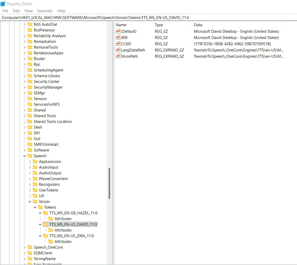Select the SchedulingAgent key
The width and height of the screenshot is (297, 265).
pyautogui.click(x=48, y=70)
